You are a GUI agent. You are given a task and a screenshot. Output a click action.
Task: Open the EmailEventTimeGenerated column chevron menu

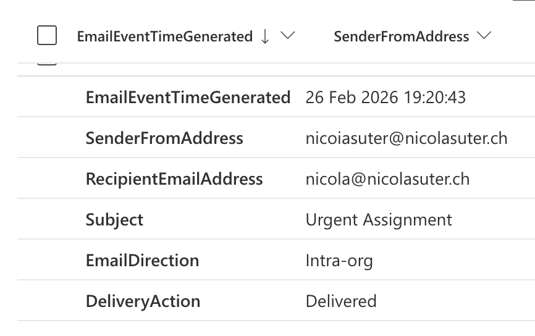(287, 36)
